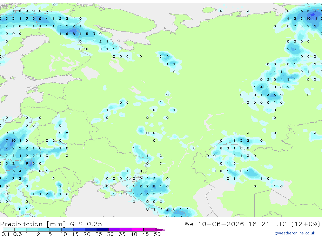The width and height of the screenshot is (322, 236).
Task: Click the '0.1' legend scale label
Action: click(x=5, y=234)
